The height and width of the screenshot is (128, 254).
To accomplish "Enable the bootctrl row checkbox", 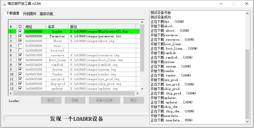I will click(20, 50).
